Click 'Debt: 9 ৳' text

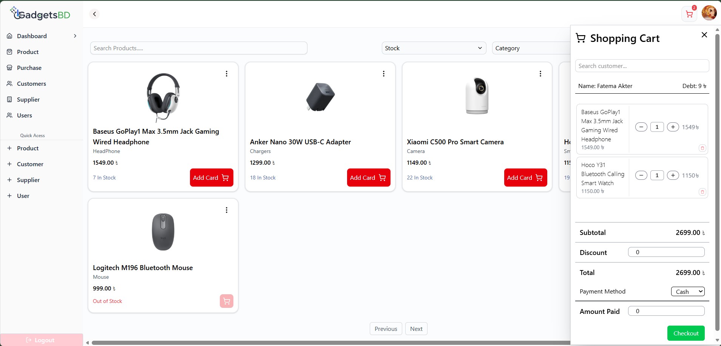[x=694, y=86]
